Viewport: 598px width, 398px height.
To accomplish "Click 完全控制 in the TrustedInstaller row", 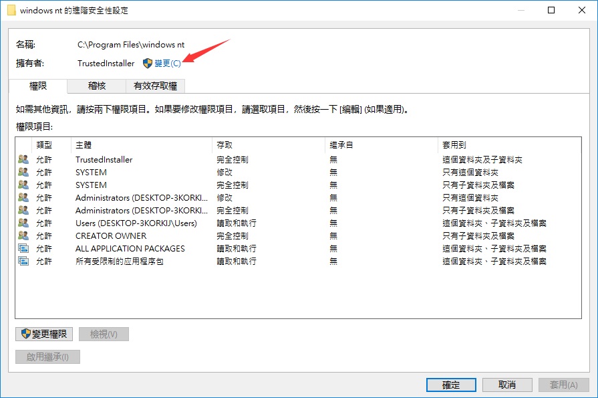I will [233, 160].
